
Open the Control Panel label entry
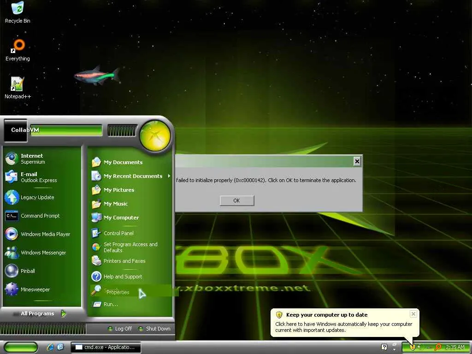(118, 233)
